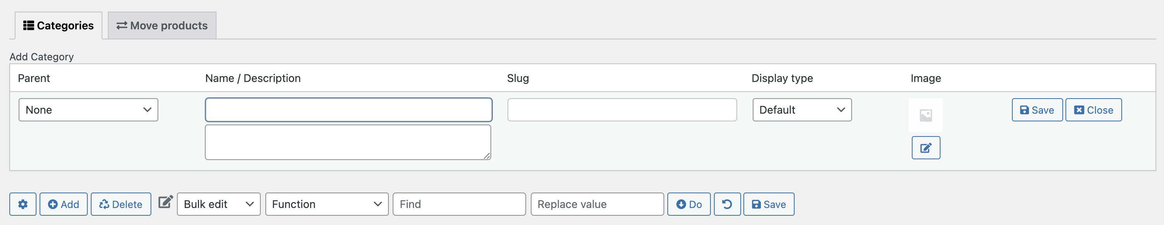Viewport: 1164px width, 225px height.
Task: Click the Do button with arrow icon
Action: 689,204
